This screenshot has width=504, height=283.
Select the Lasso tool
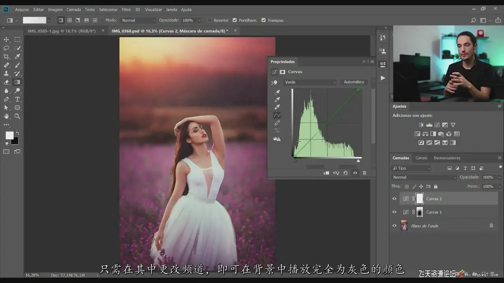6,48
